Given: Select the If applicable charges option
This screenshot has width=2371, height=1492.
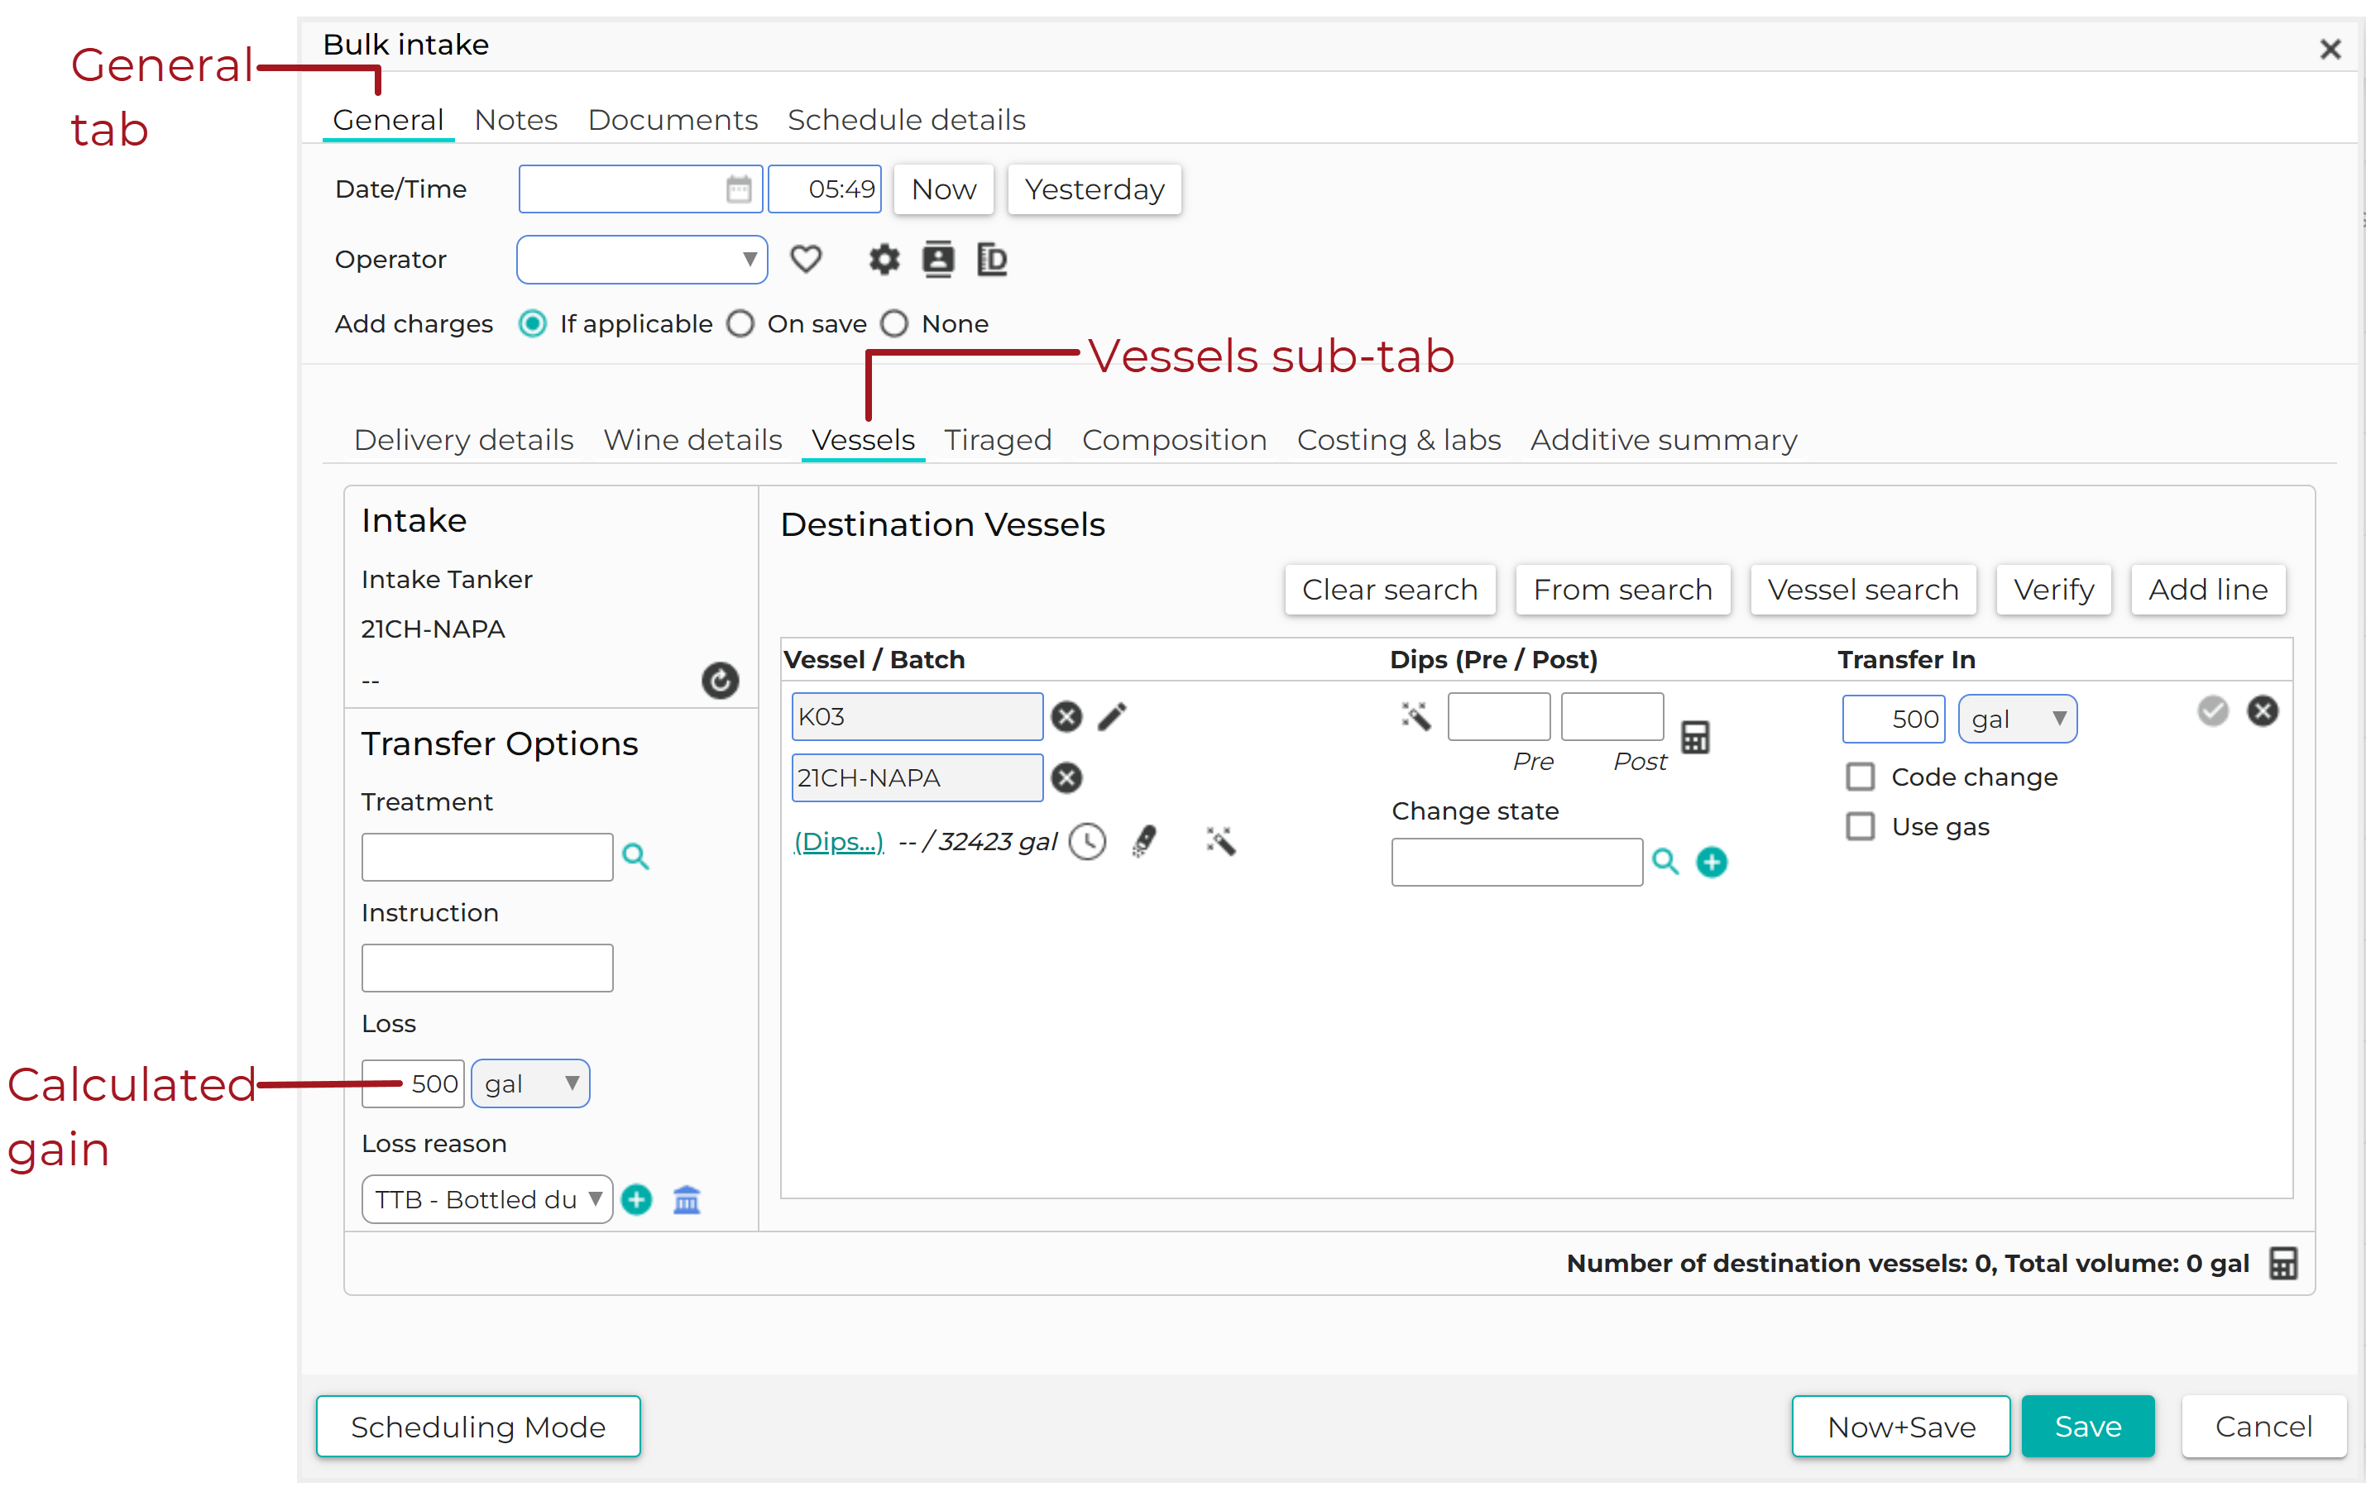Looking at the screenshot, I should [533, 324].
